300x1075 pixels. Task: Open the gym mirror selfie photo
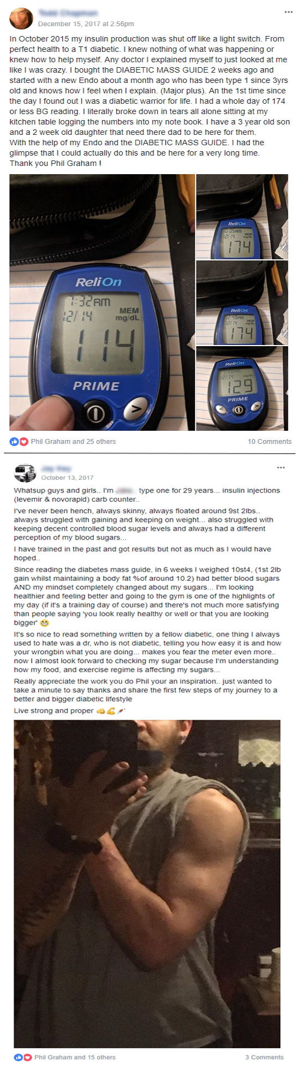147,883
